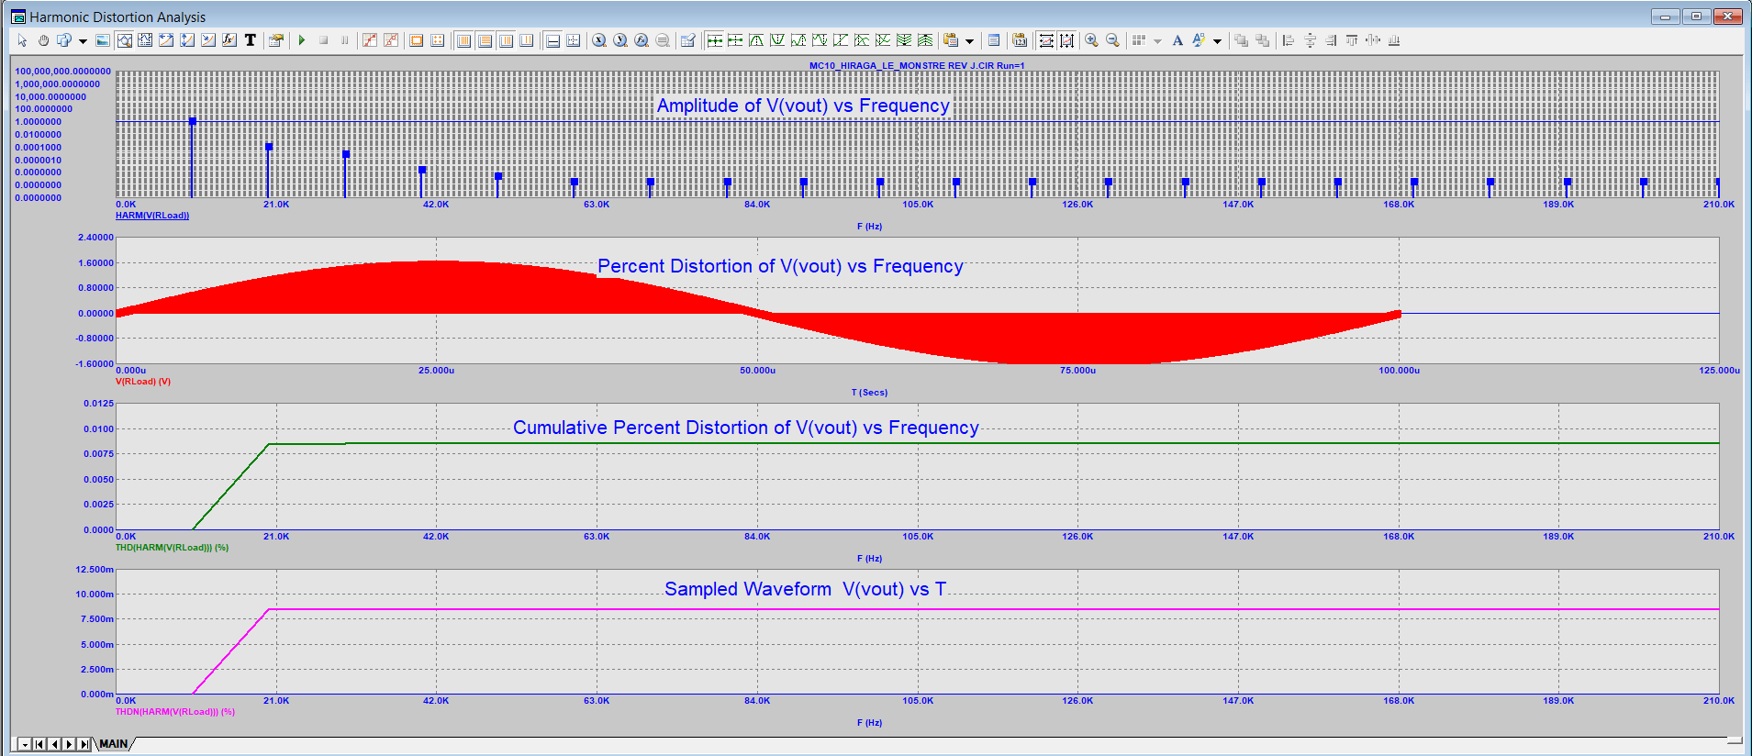Click the T (Secs) axis label

pos(869,393)
